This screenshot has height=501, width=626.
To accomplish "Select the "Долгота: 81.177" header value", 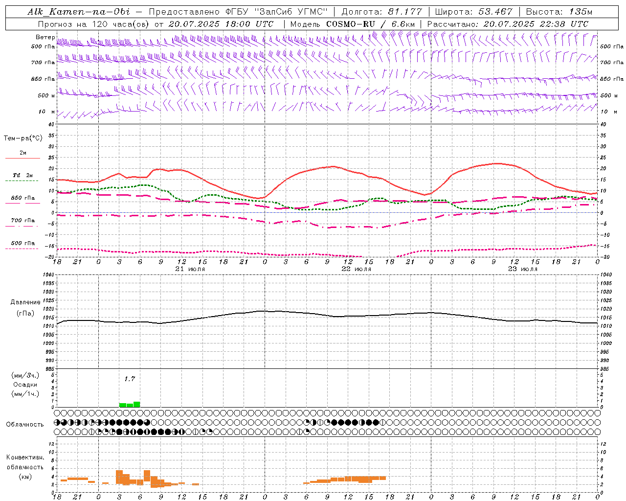I will pyautogui.click(x=381, y=12).
